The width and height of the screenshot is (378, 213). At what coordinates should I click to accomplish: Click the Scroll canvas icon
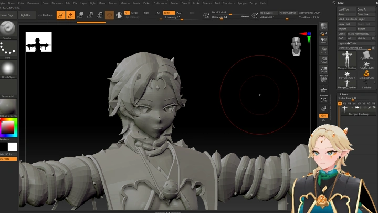click(x=323, y=40)
